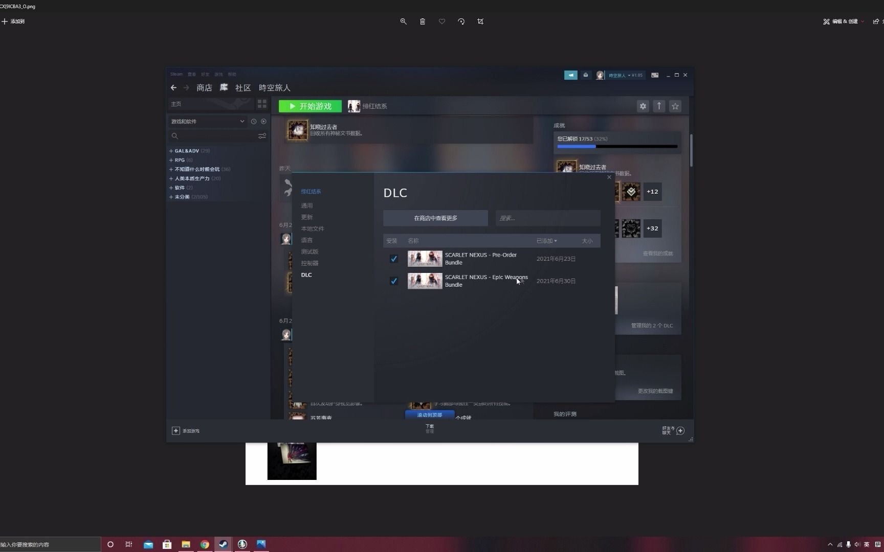Open the crop tool in Photos
This screenshot has width=884, height=552.
point(480,21)
